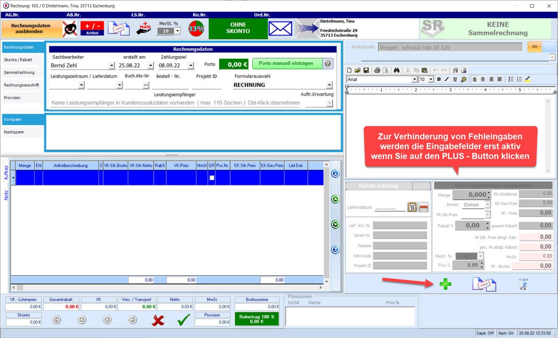
Task: Tick the GR checkbox in table row
Action: pyautogui.click(x=212, y=178)
